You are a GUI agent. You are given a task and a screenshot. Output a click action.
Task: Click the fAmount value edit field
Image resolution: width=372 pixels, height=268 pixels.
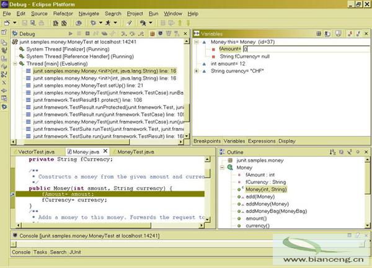click(306, 49)
